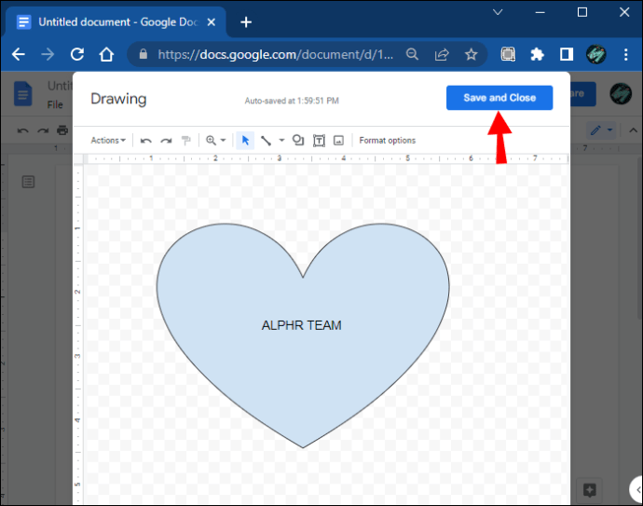
Task: Toggle browser side panel
Action: coord(567,54)
